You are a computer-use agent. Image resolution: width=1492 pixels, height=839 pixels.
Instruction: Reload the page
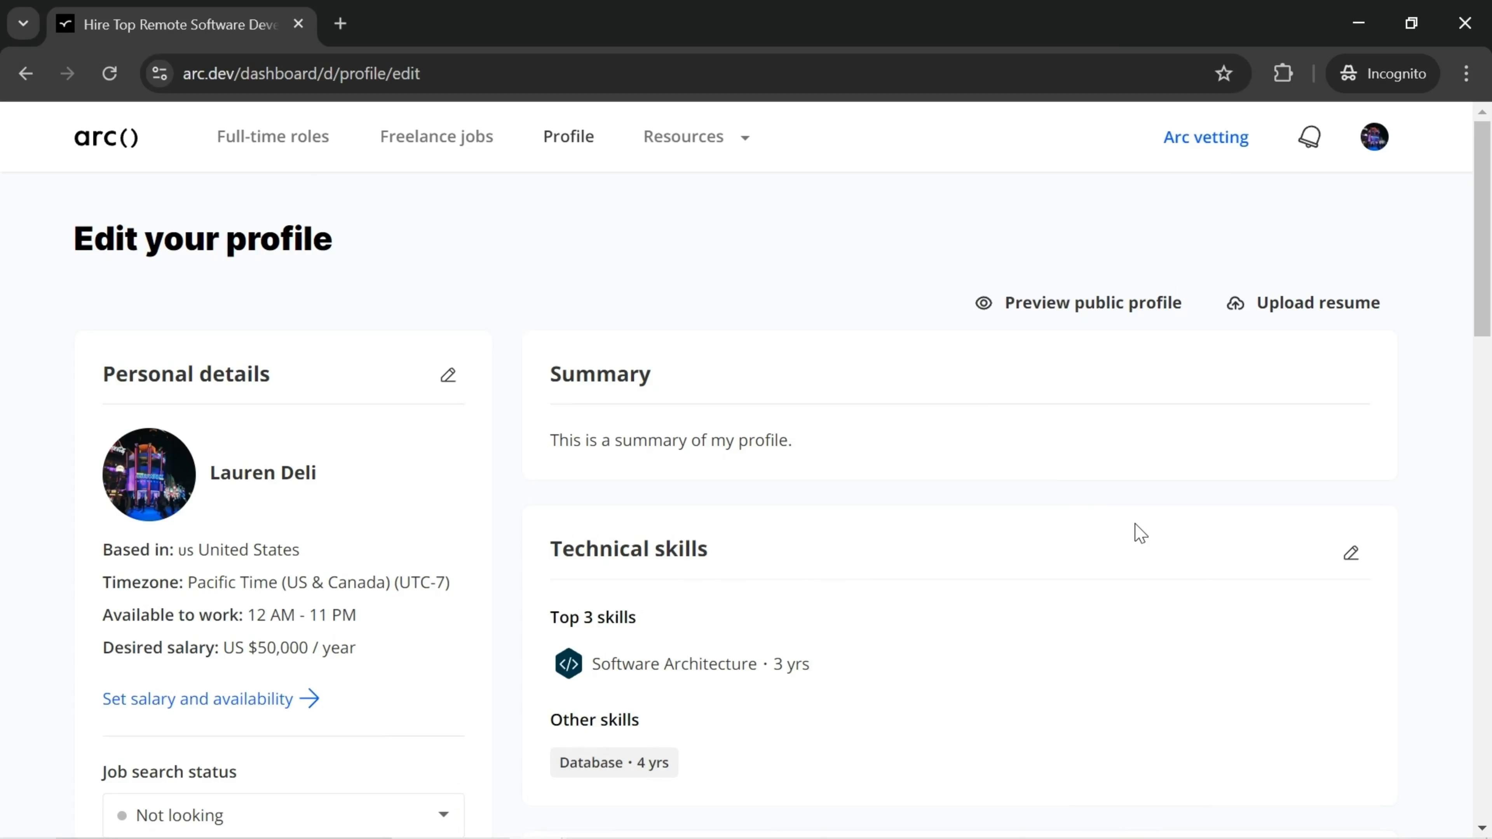[110, 73]
